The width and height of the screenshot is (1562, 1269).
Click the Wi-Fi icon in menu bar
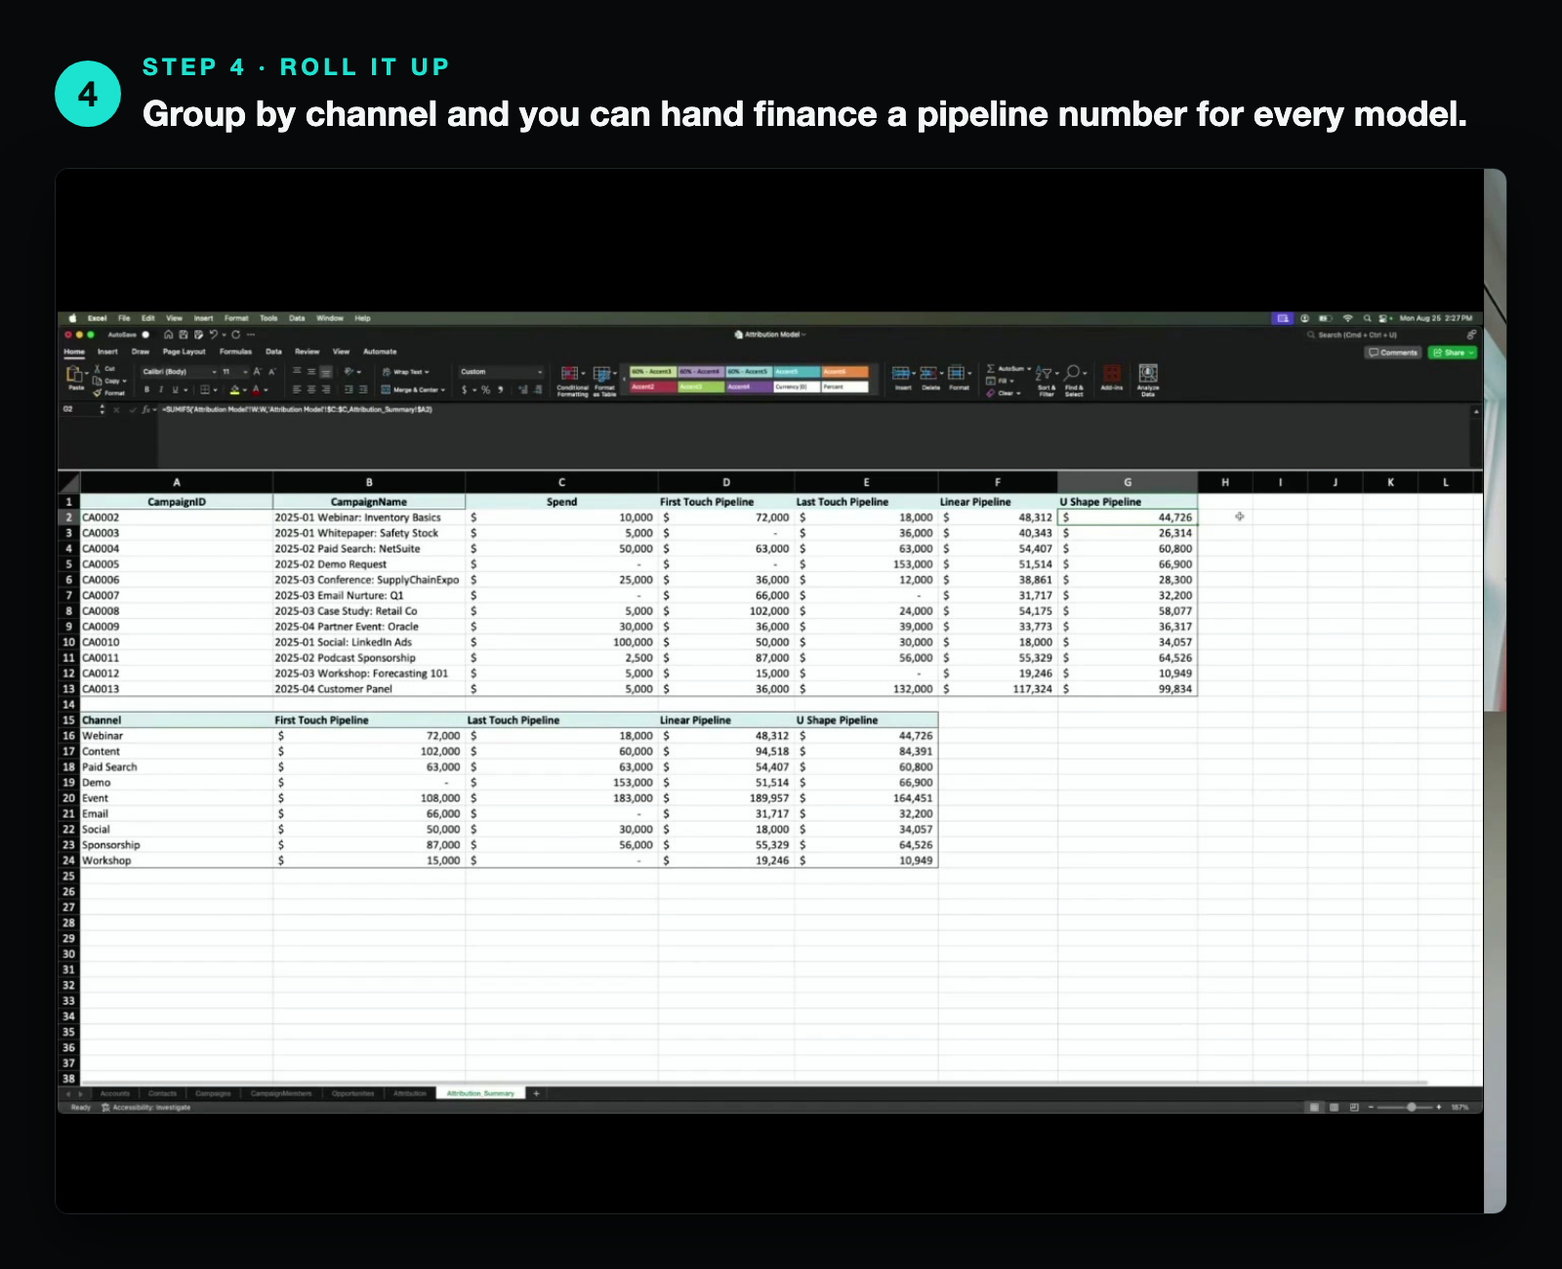click(x=1348, y=318)
